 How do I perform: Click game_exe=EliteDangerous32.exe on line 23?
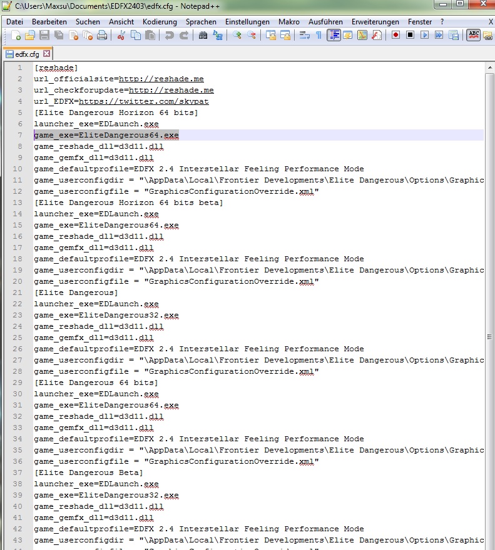coord(106,315)
